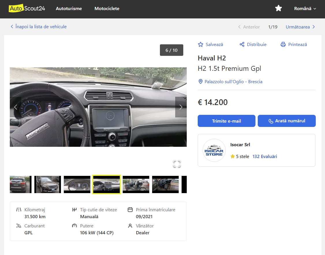Click the 106 kW (144 CP) value
The image size is (325, 255).
(x=97, y=233)
